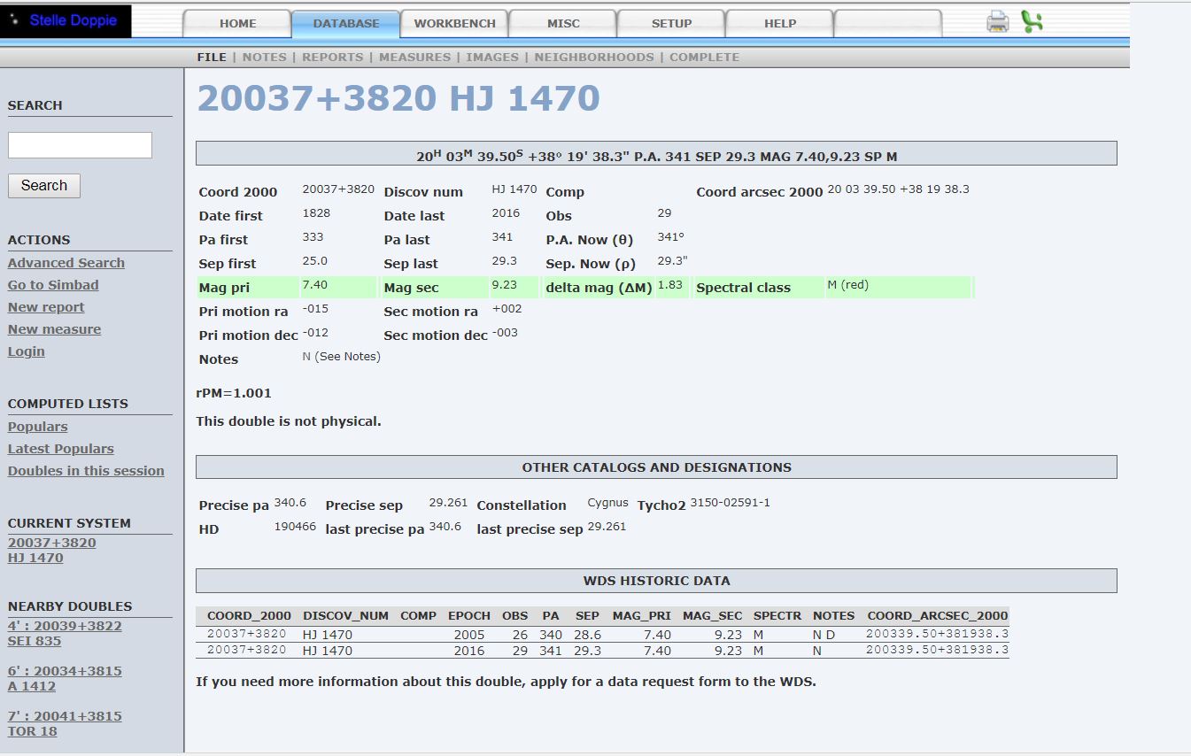Open nearby double 20034+3815 A 1412
The image size is (1191, 756).
[x=65, y=678]
